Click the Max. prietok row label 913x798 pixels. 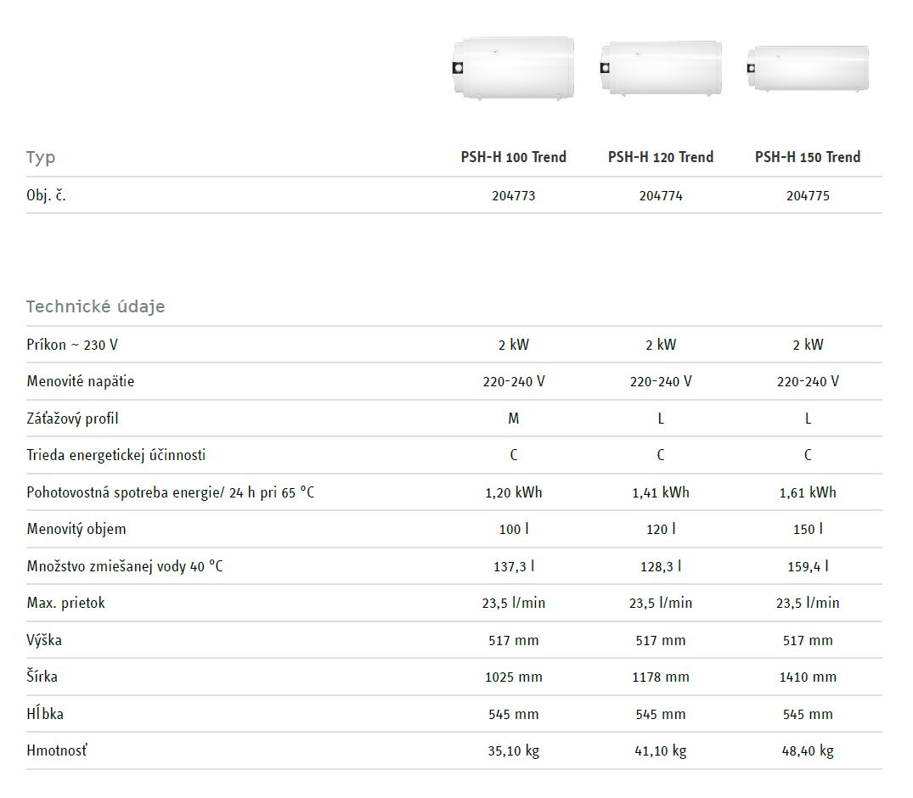point(65,603)
